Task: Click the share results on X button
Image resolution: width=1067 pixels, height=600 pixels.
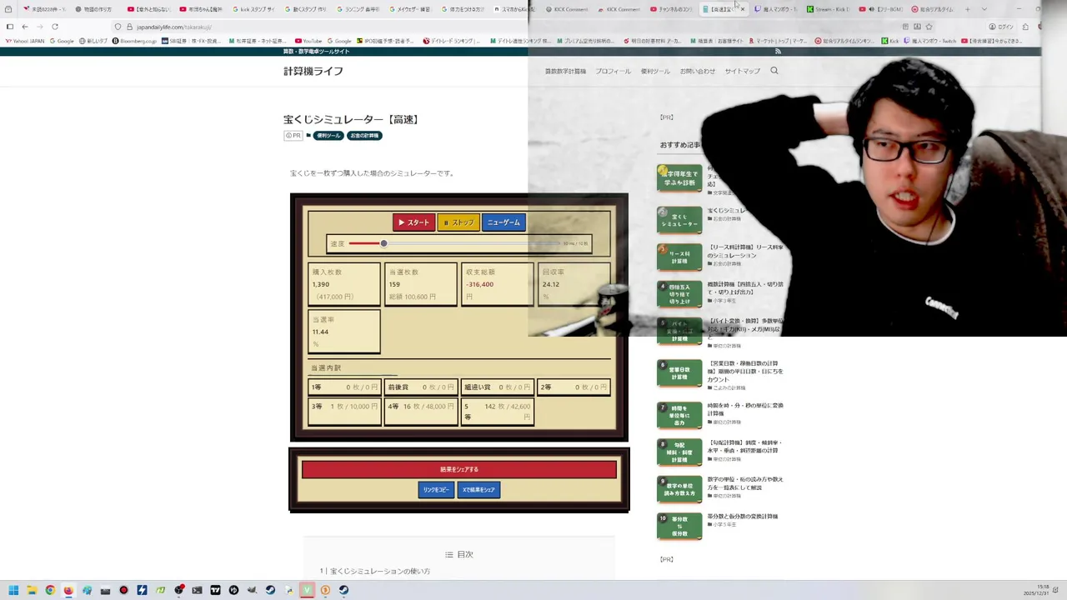Action: point(479,490)
